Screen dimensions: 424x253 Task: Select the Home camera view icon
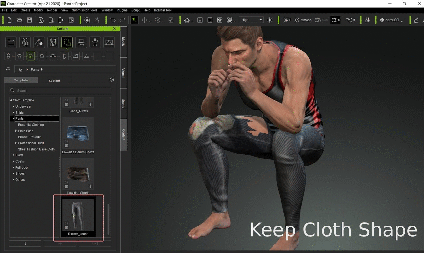[x=187, y=20]
